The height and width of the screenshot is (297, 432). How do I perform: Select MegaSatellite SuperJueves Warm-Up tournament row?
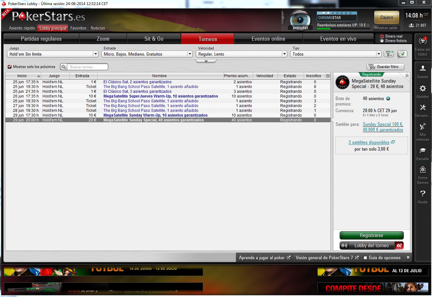coord(168,96)
